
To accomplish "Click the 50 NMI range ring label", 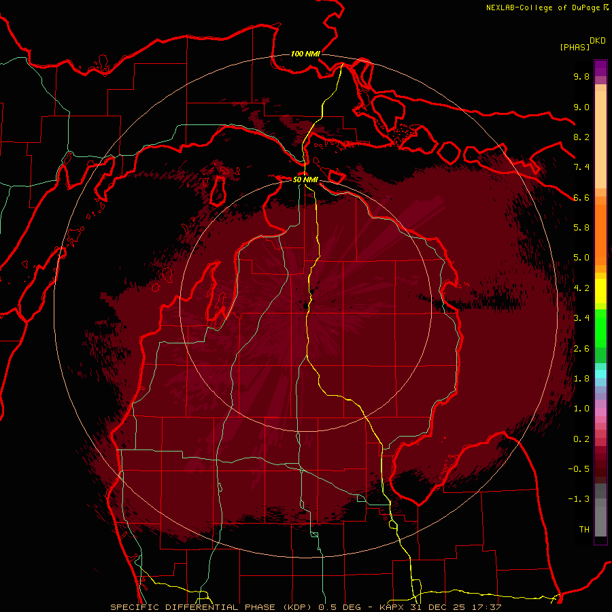I will click(305, 180).
